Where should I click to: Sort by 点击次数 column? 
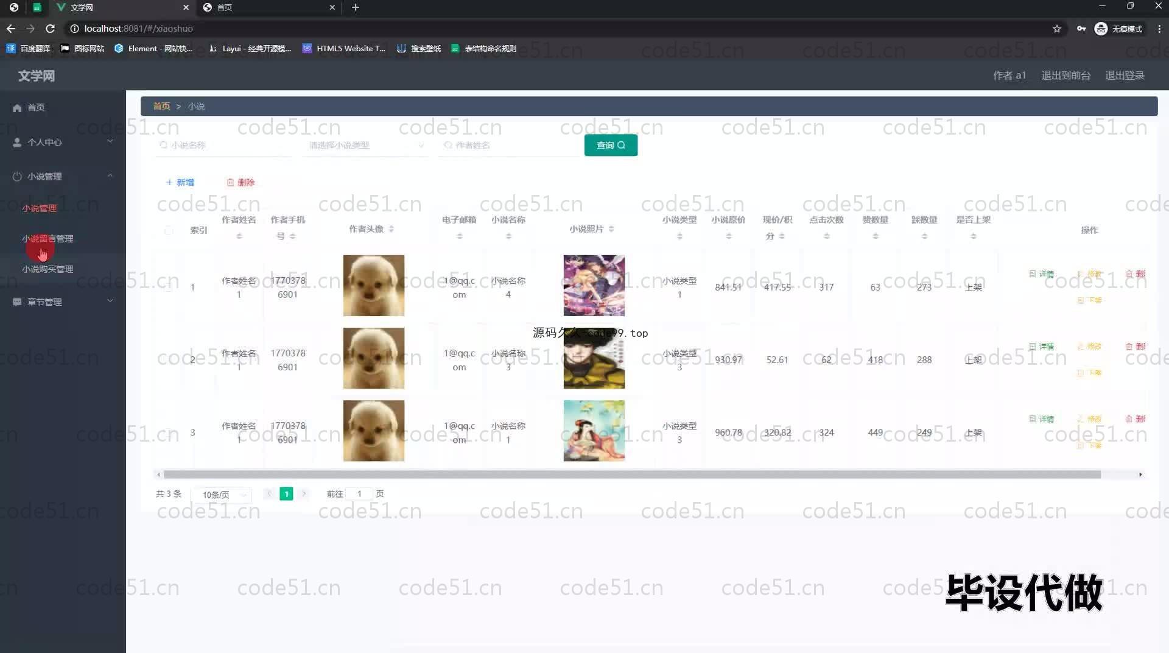[826, 236]
